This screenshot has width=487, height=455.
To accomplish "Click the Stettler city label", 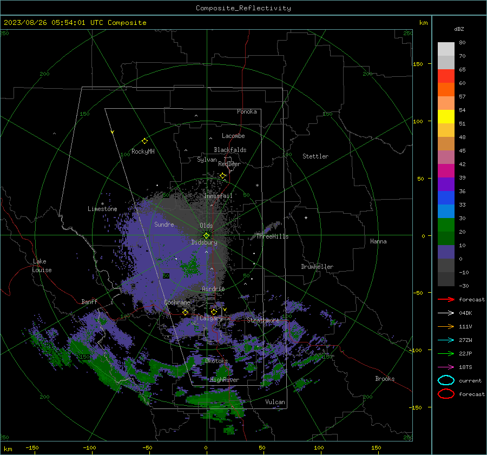I will tap(315, 156).
